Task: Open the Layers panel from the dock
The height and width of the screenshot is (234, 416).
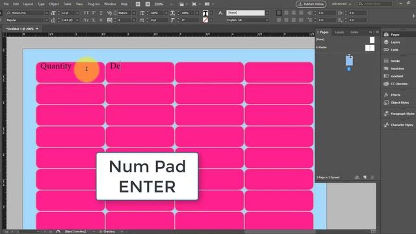Action: 392,42
